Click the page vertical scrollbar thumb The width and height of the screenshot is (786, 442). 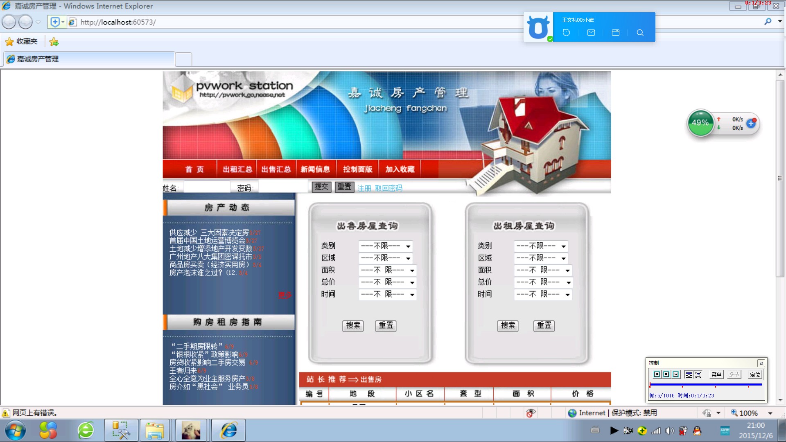click(x=780, y=178)
